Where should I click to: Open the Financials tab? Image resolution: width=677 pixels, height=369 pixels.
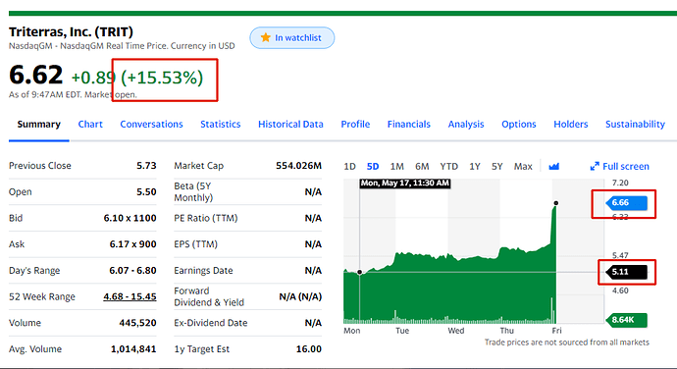pos(409,125)
